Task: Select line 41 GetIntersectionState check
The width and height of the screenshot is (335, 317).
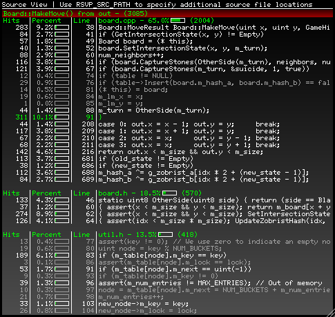Action: pyautogui.click(x=181, y=35)
